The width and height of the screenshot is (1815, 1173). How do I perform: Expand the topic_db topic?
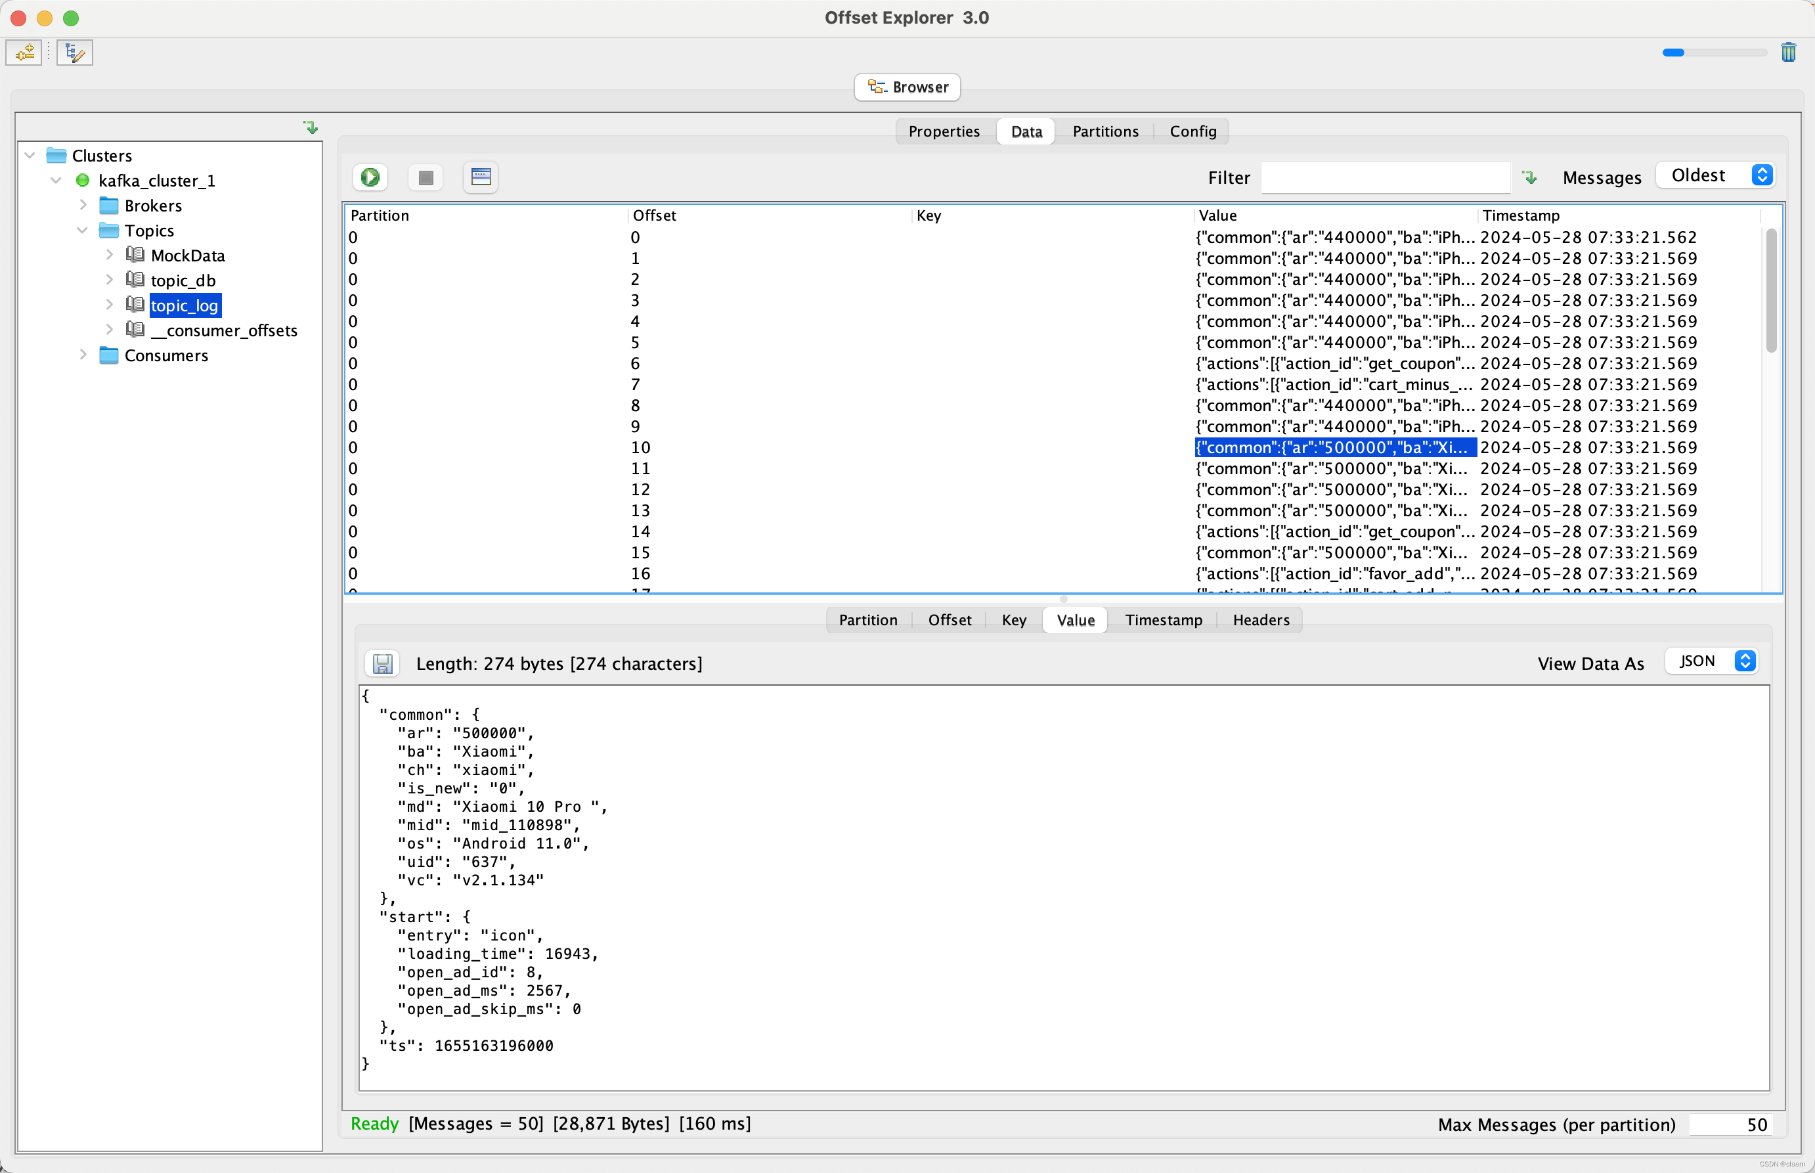tap(110, 280)
